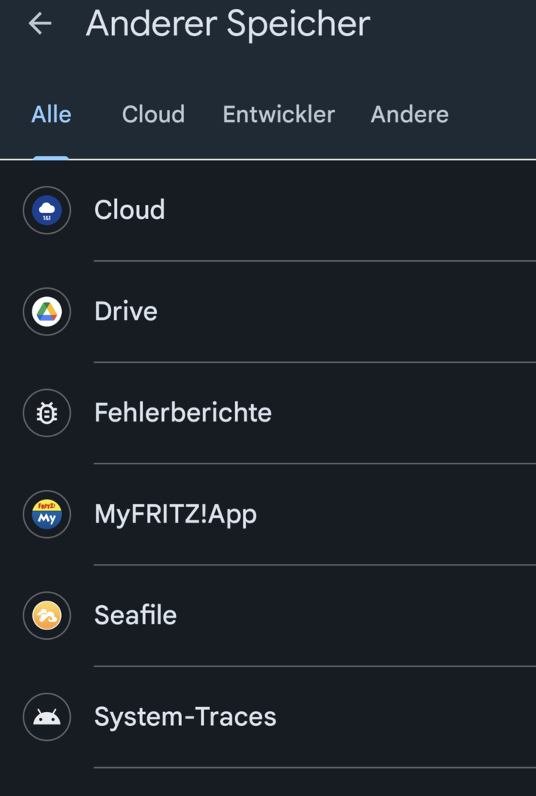Open the System-Traces entry

pyautogui.click(x=185, y=717)
